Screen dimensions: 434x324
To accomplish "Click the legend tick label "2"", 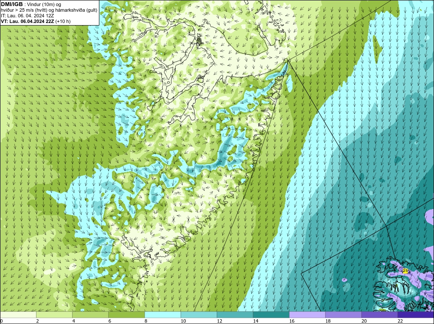I will (37, 321).
